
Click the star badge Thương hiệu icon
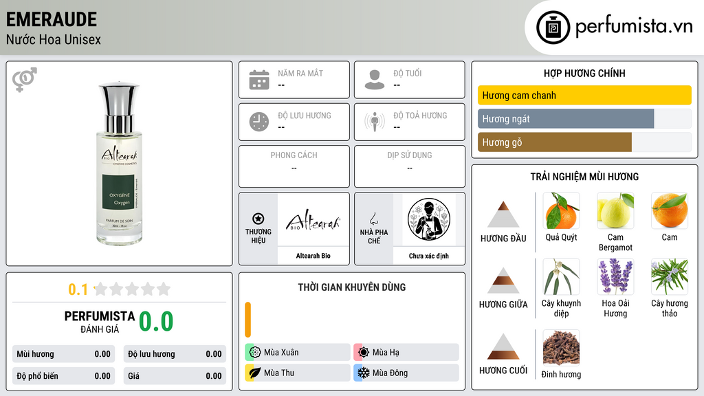258,219
